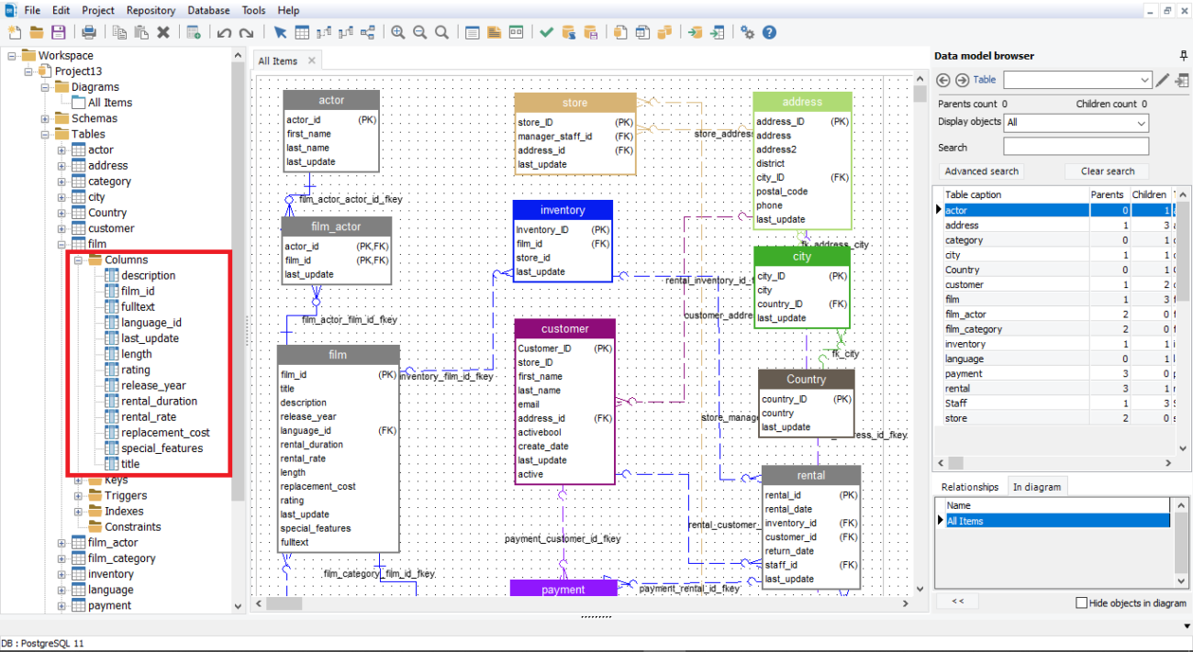This screenshot has width=1193, height=652.
Task: Select the pointer tool in the toolbar
Action: tap(281, 32)
